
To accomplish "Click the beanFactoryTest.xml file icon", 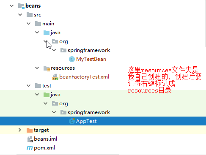I will pyautogui.click(x=55, y=77).
